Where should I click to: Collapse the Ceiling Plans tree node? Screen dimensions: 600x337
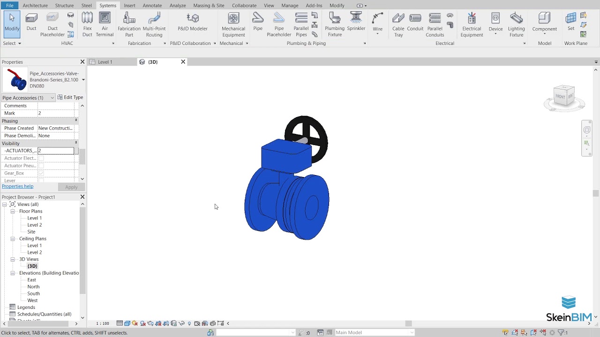tap(13, 239)
